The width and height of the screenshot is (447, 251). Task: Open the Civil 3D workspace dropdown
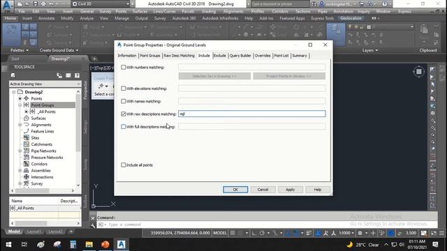tap(100, 4)
